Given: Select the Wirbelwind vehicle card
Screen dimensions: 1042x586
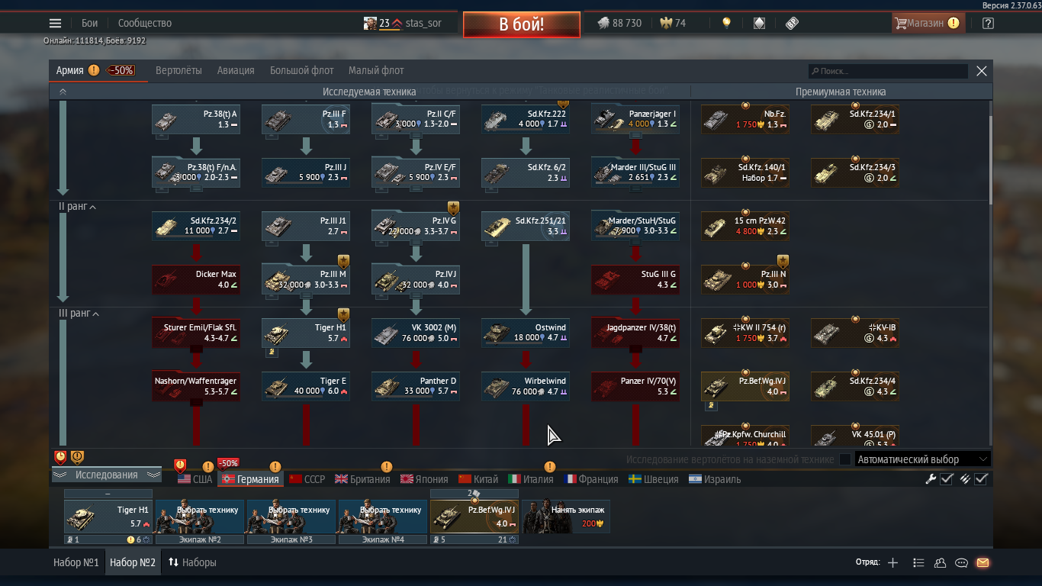Looking at the screenshot, I should coord(526,386).
